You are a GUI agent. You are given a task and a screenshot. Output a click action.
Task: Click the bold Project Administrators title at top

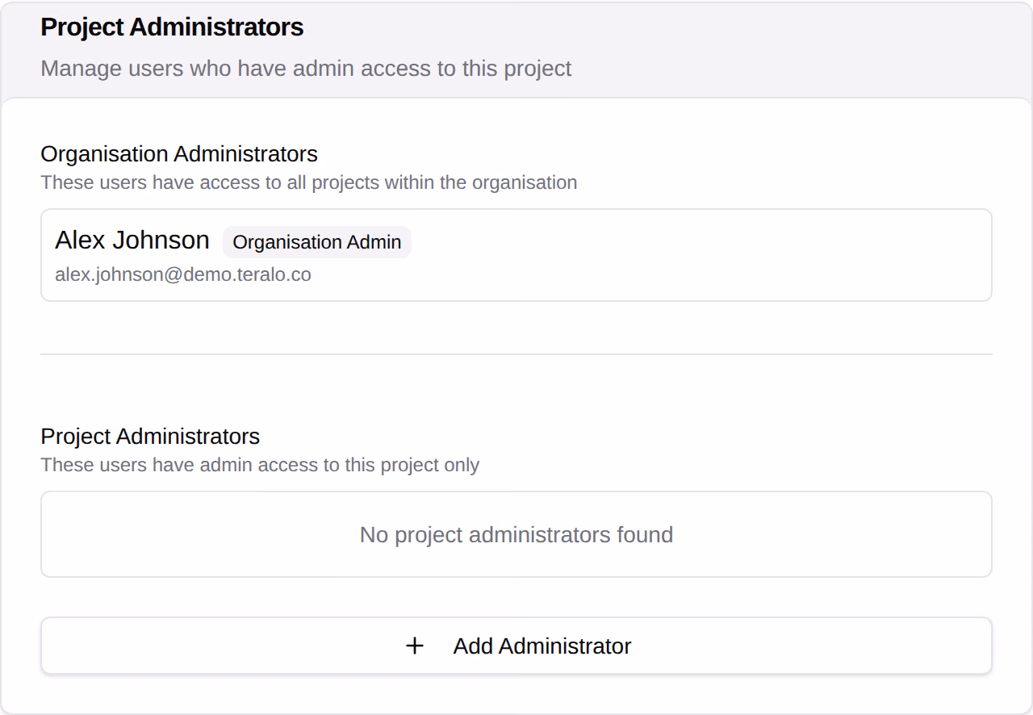[x=172, y=27]
